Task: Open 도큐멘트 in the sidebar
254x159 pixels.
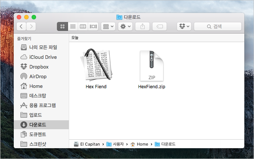Action: [x=41, y=134]
